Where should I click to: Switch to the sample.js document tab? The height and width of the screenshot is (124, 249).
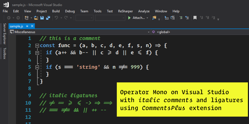click(x=16, y=26)
